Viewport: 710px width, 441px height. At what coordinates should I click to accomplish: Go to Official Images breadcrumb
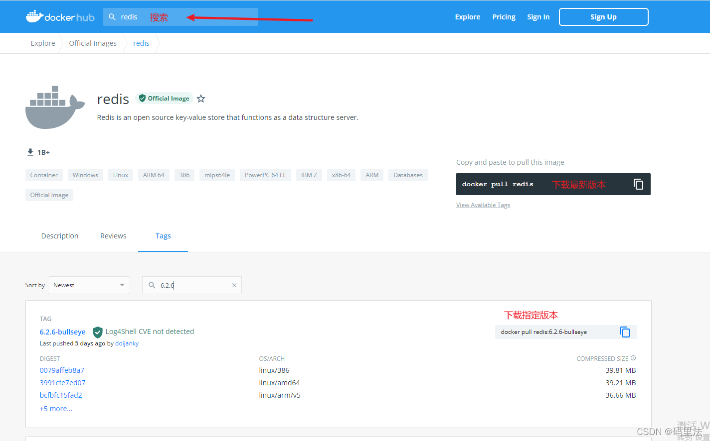(93, 43)
